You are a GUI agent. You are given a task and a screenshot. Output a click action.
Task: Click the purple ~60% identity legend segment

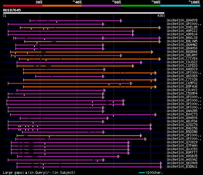pyautogui.click(x=101, y=6)
